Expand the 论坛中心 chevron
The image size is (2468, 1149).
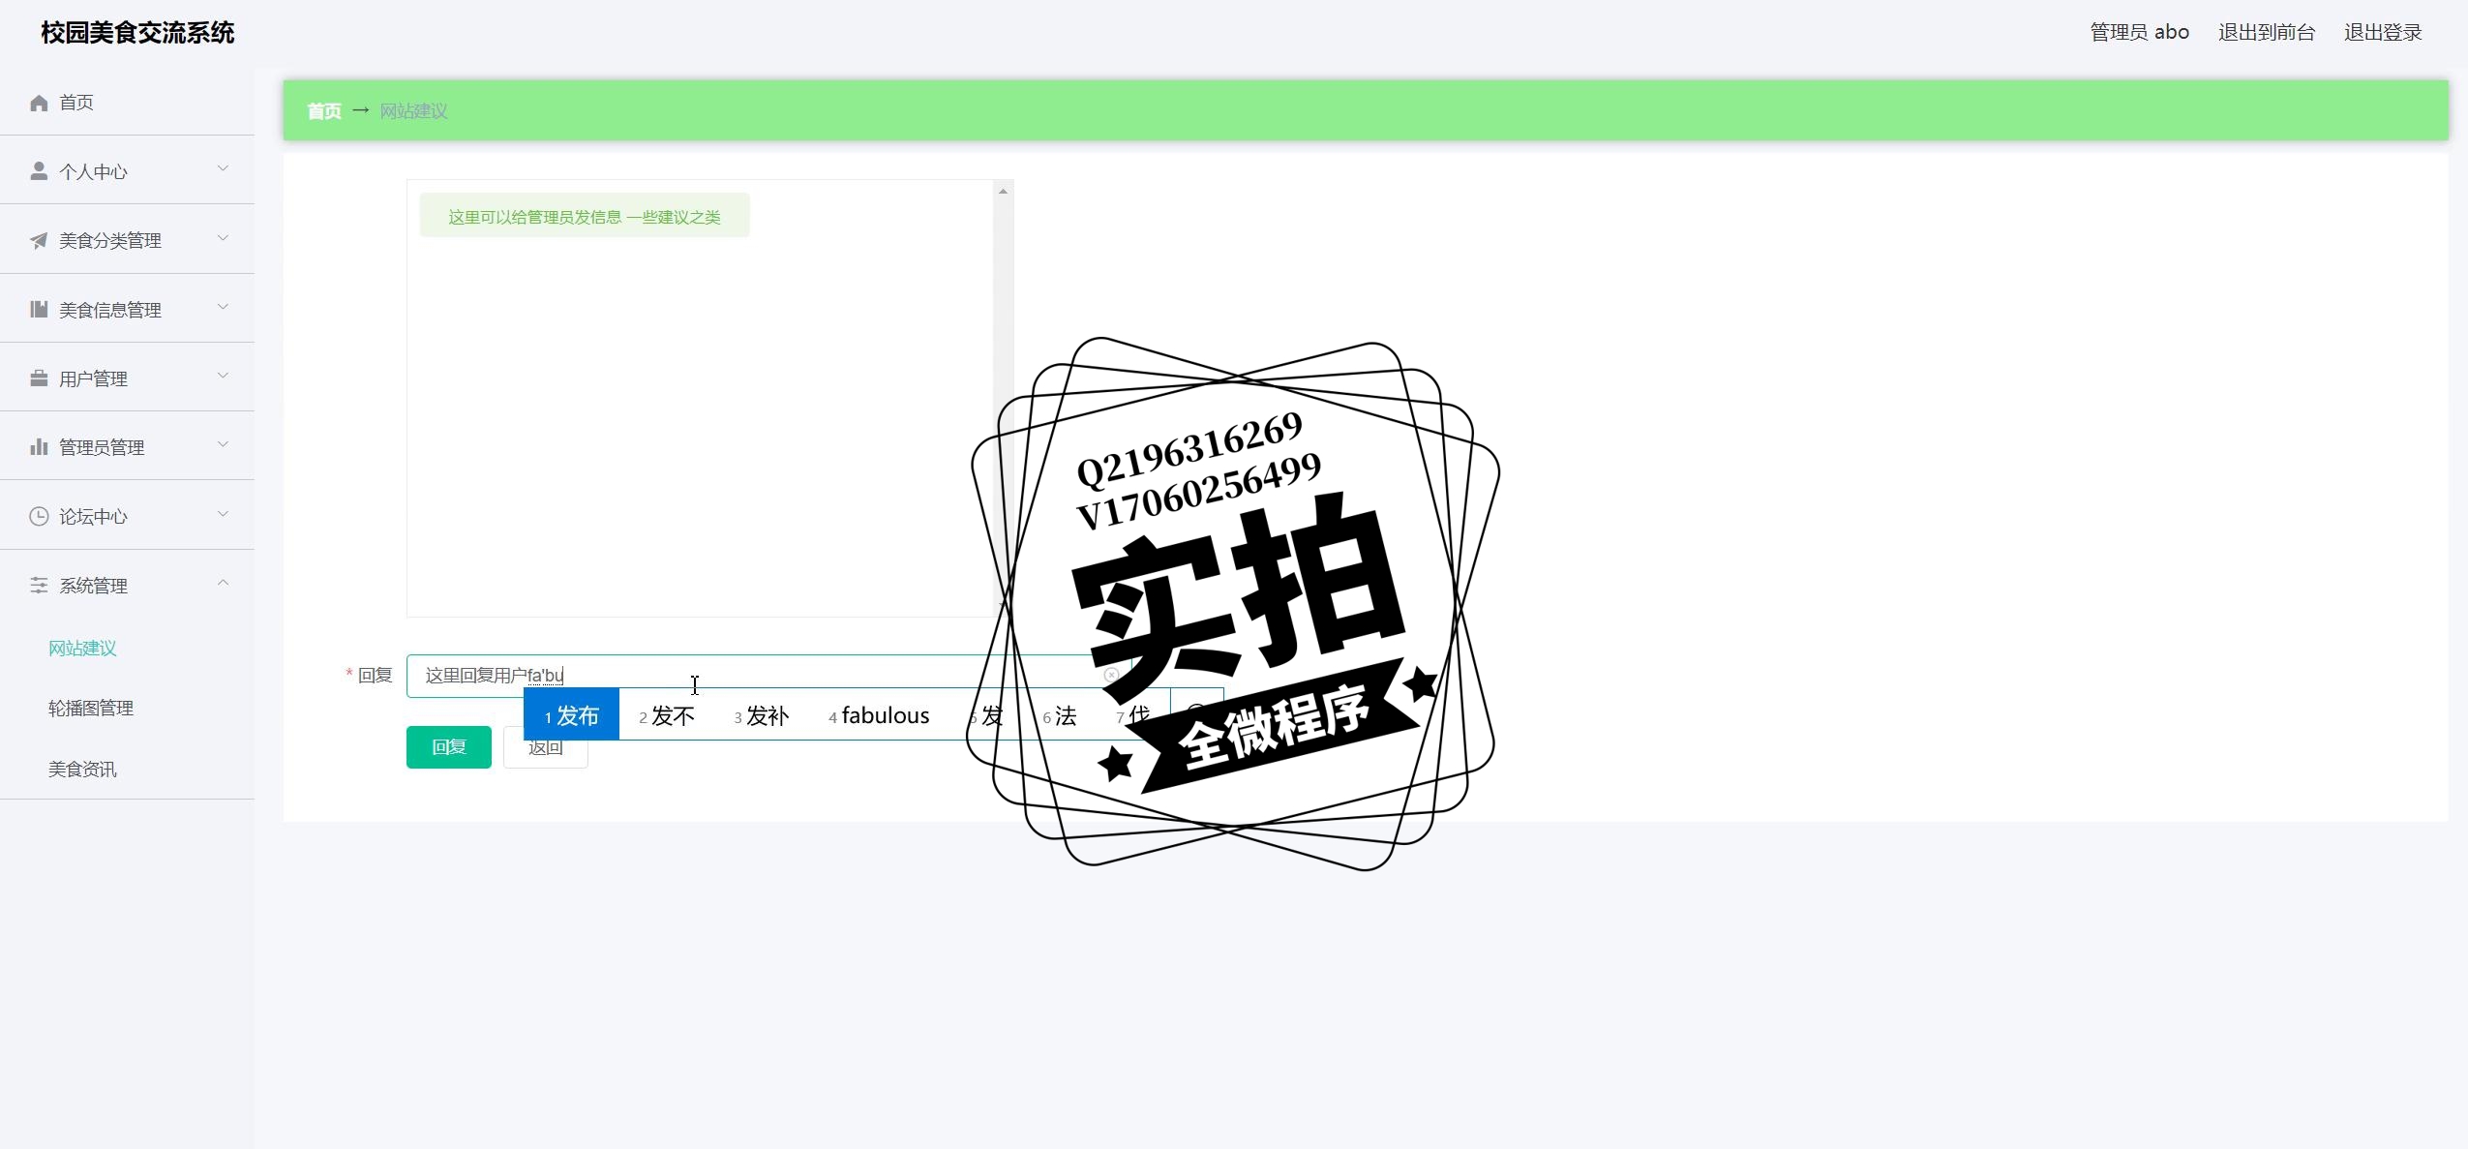[x=224, y=514]
